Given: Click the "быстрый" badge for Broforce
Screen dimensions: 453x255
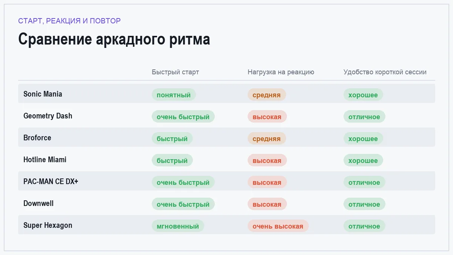Looking at the screenshot, I should [x=172, y=138].
